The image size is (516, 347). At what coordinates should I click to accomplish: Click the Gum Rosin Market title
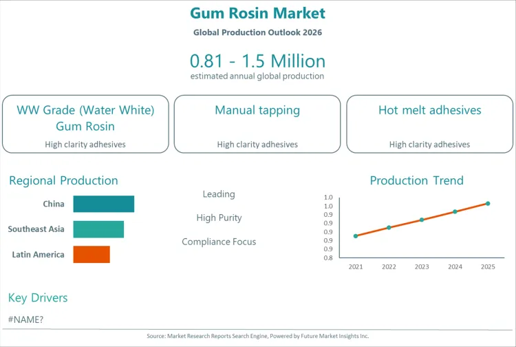pos(258,14)
